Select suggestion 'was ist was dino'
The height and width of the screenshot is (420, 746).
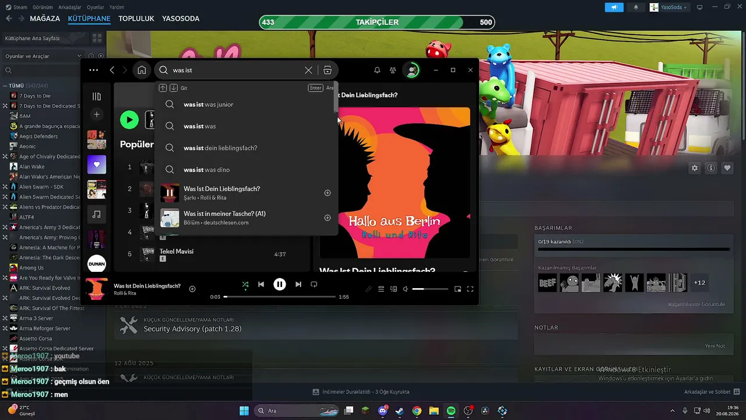[246, 170]
